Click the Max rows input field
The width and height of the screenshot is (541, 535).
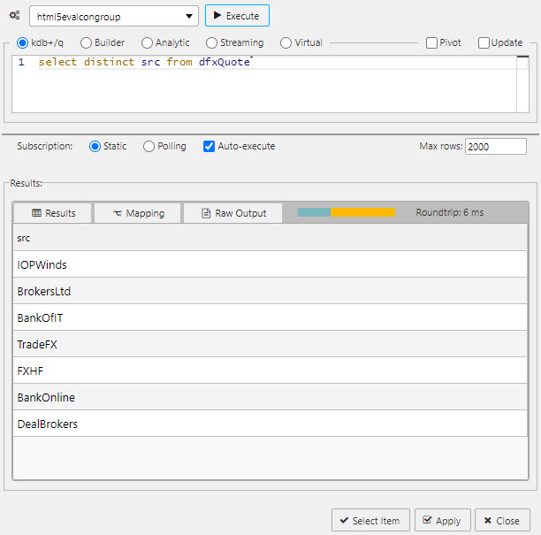pyautogui.click(x=495, y=146)
